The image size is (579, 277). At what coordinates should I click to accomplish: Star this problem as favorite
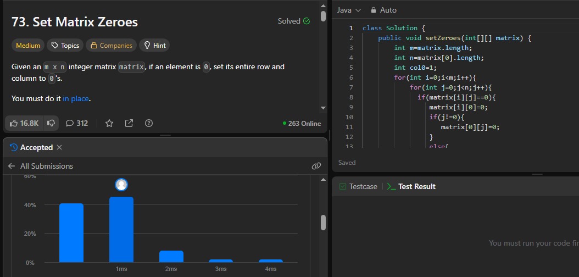(109, 123)
